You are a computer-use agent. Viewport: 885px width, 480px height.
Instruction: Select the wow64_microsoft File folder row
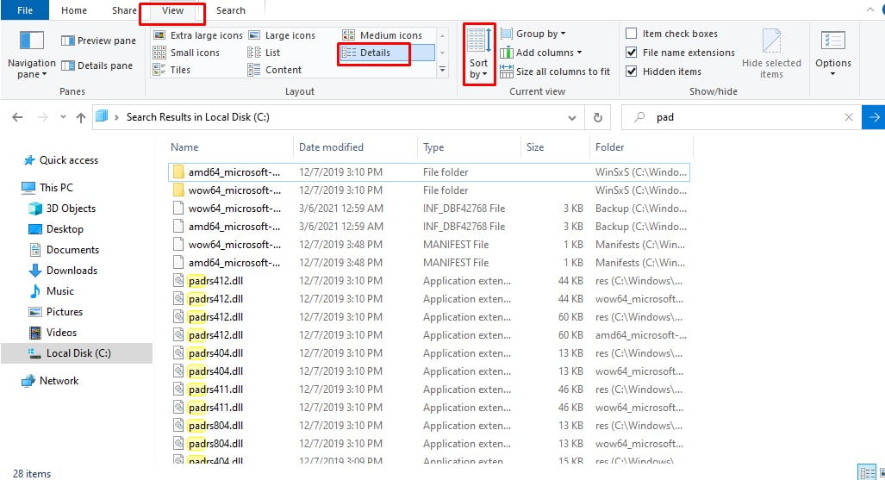tap(429, 190)
